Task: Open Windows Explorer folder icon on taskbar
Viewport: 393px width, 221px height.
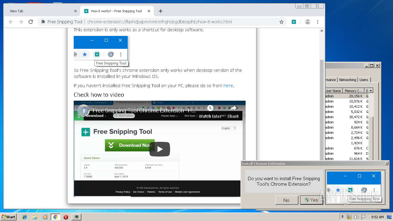Action: [35, 217]
